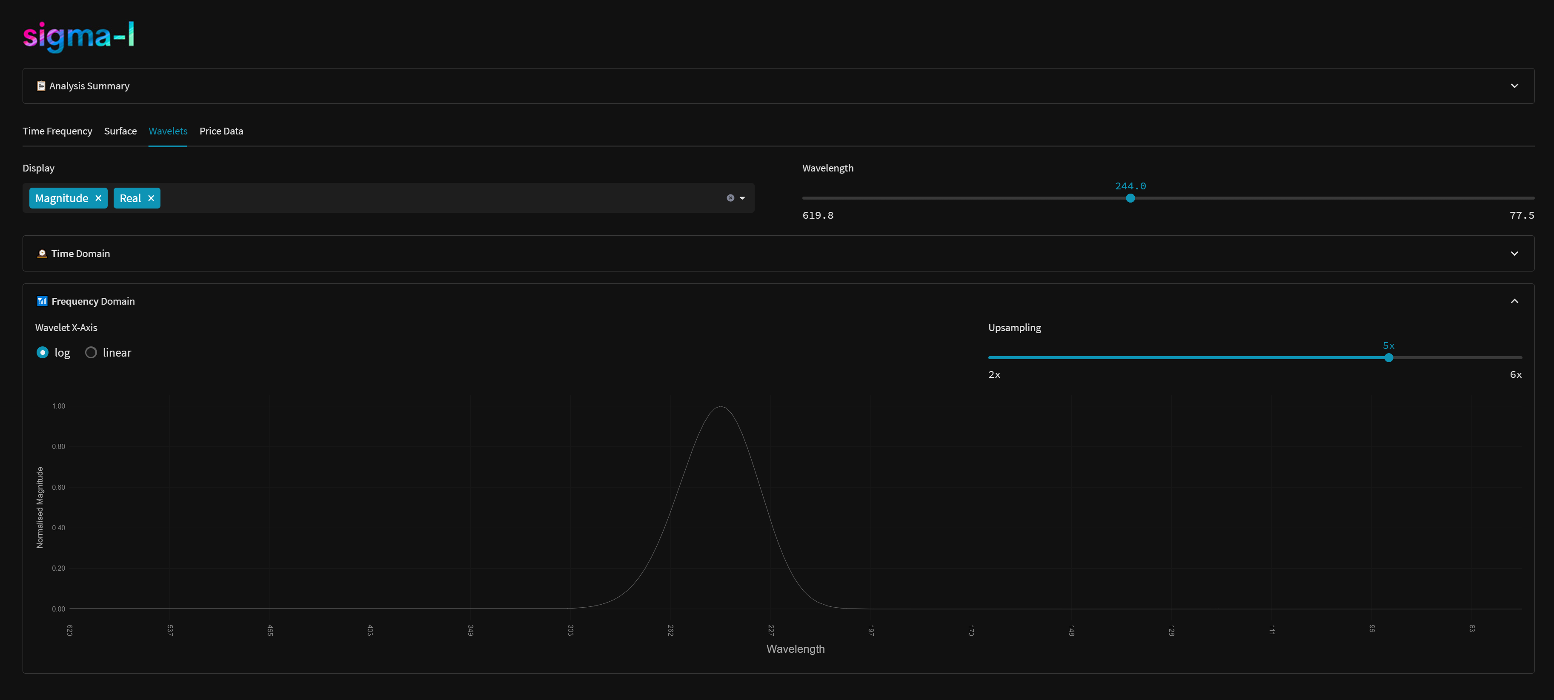Go to the Price Data tab

tap(221, 131)
